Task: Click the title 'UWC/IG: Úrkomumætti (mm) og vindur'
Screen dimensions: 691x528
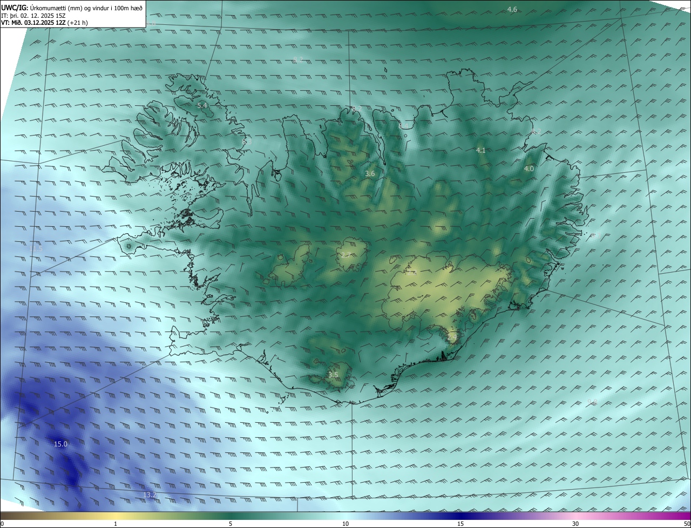Action: click(72, 8)
